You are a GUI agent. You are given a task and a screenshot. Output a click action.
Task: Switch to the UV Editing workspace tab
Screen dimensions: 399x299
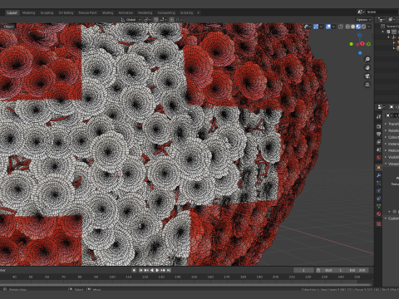(x=66, y=12)
